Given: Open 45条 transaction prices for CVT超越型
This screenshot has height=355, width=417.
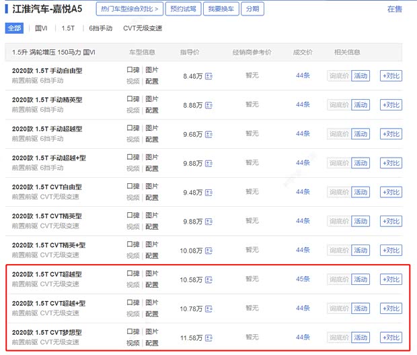Looking at the screenshot, I should (x=303, y=279).
